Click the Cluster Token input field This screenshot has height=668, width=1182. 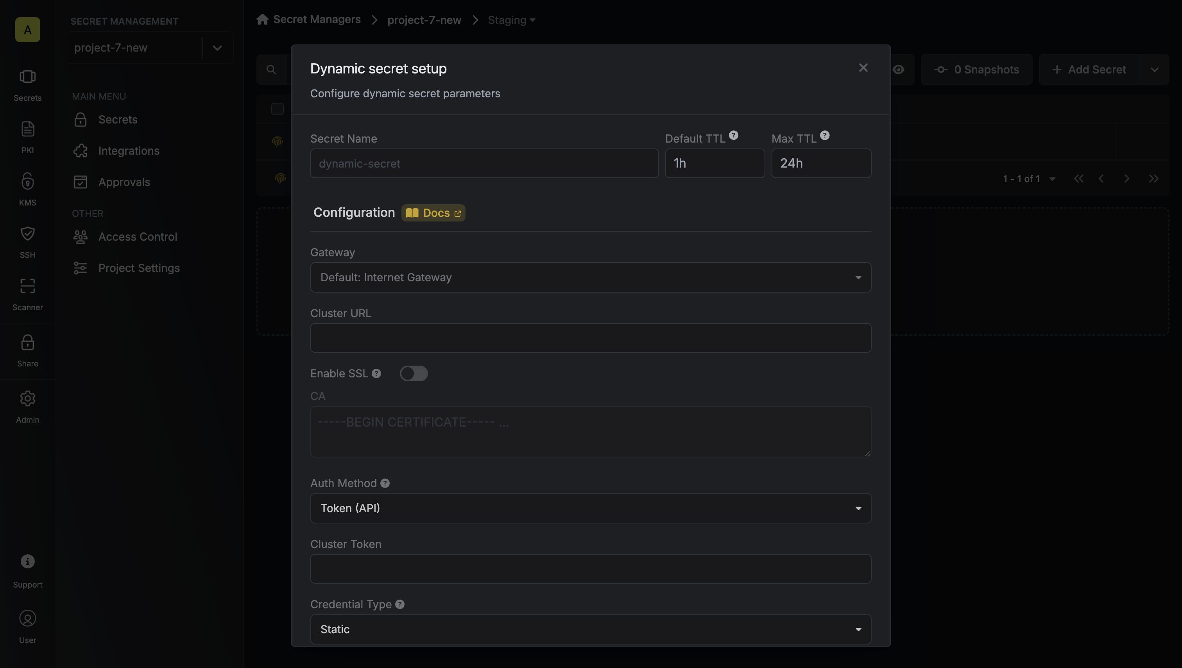coord(591,569)
